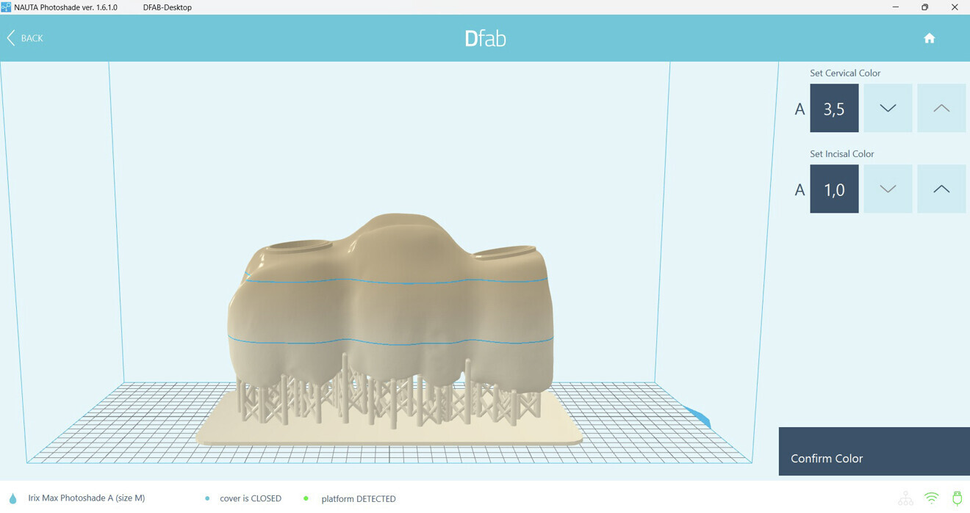This screenshot has width=970, height=513.
Task: Raise the incisal color with the up chevron
Action: (941, 189)
